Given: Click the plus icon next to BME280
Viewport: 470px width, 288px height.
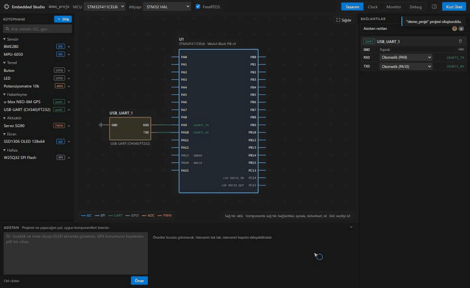Looking at the screenshot, I should [69, 47].
